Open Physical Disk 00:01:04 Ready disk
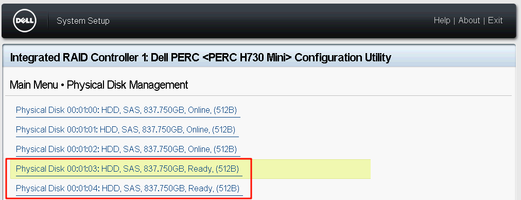Image resolution: width=521 pixels, height=200 pixels. tap(128, 188)
